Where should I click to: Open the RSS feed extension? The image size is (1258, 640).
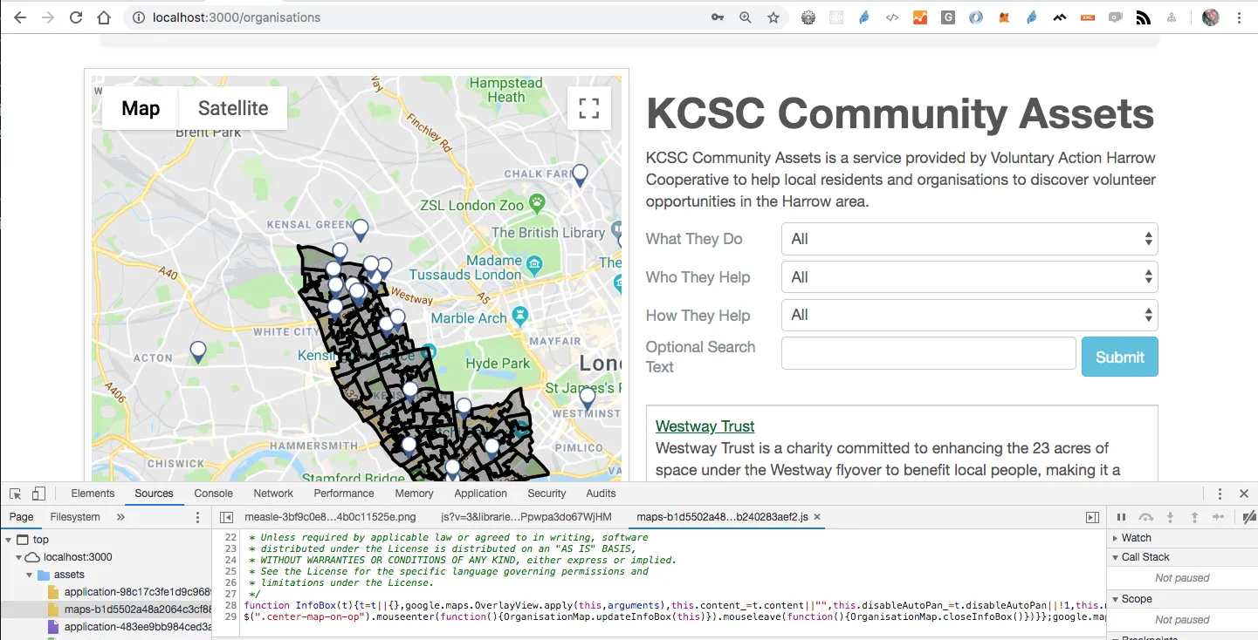point(1144,17)
